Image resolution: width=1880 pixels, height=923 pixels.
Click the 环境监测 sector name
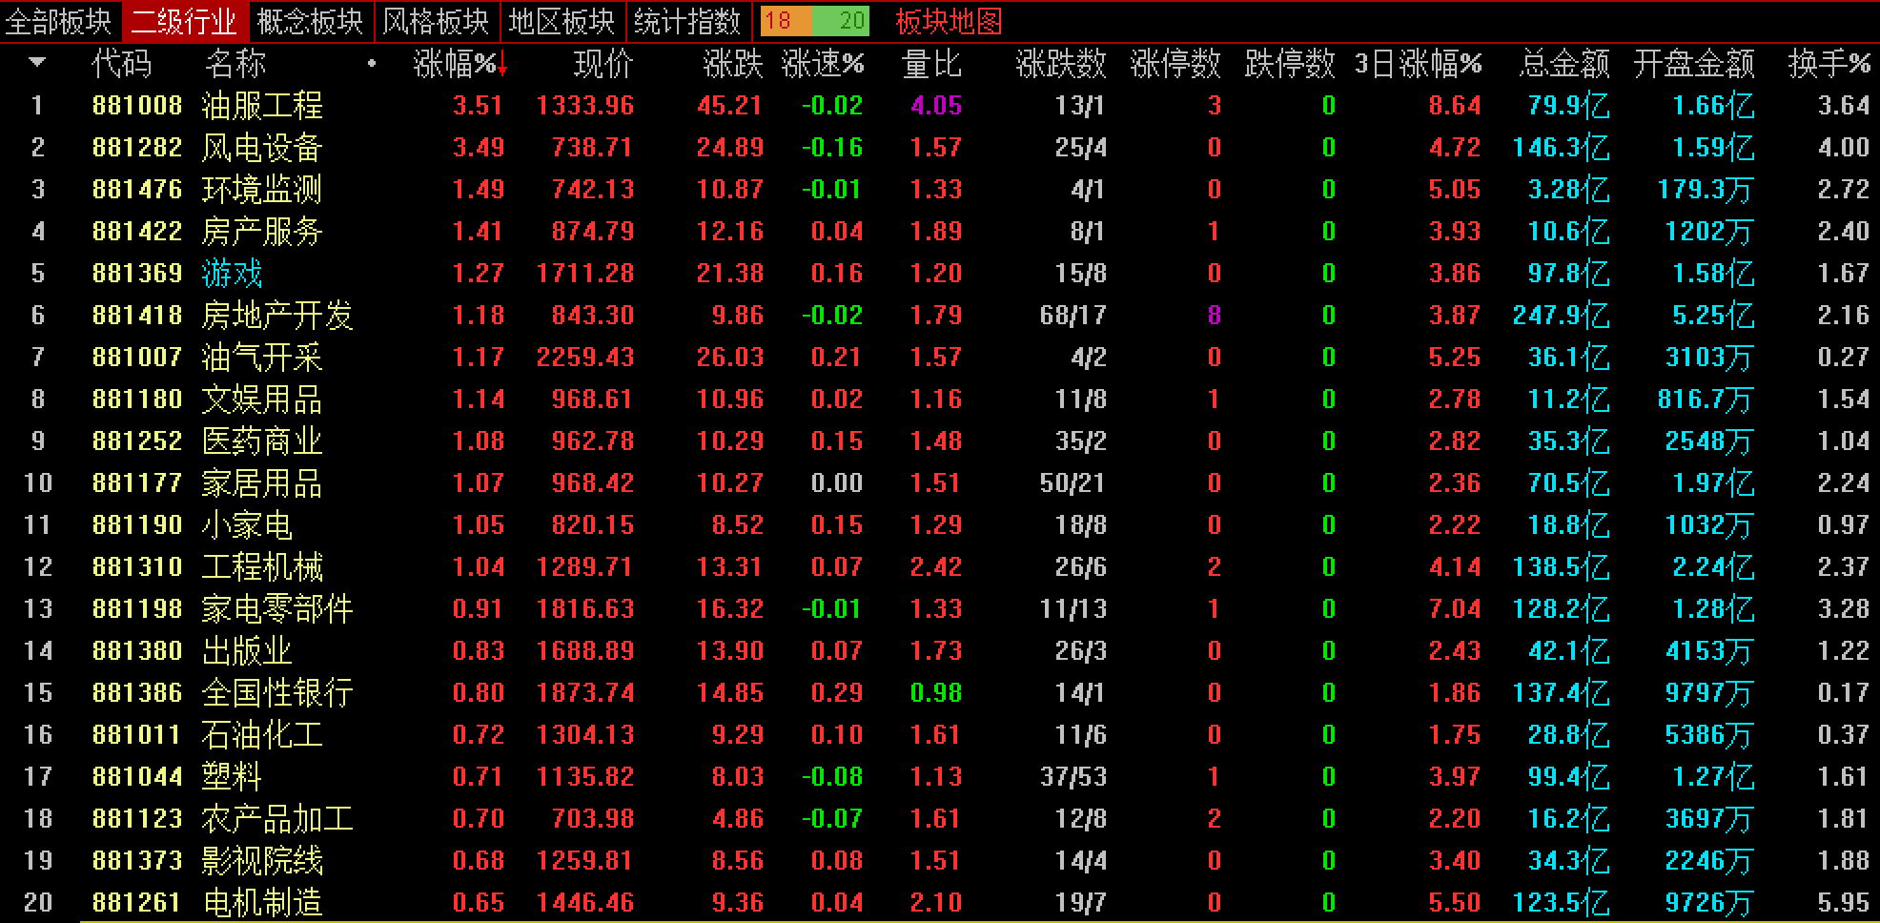[262, 189]
